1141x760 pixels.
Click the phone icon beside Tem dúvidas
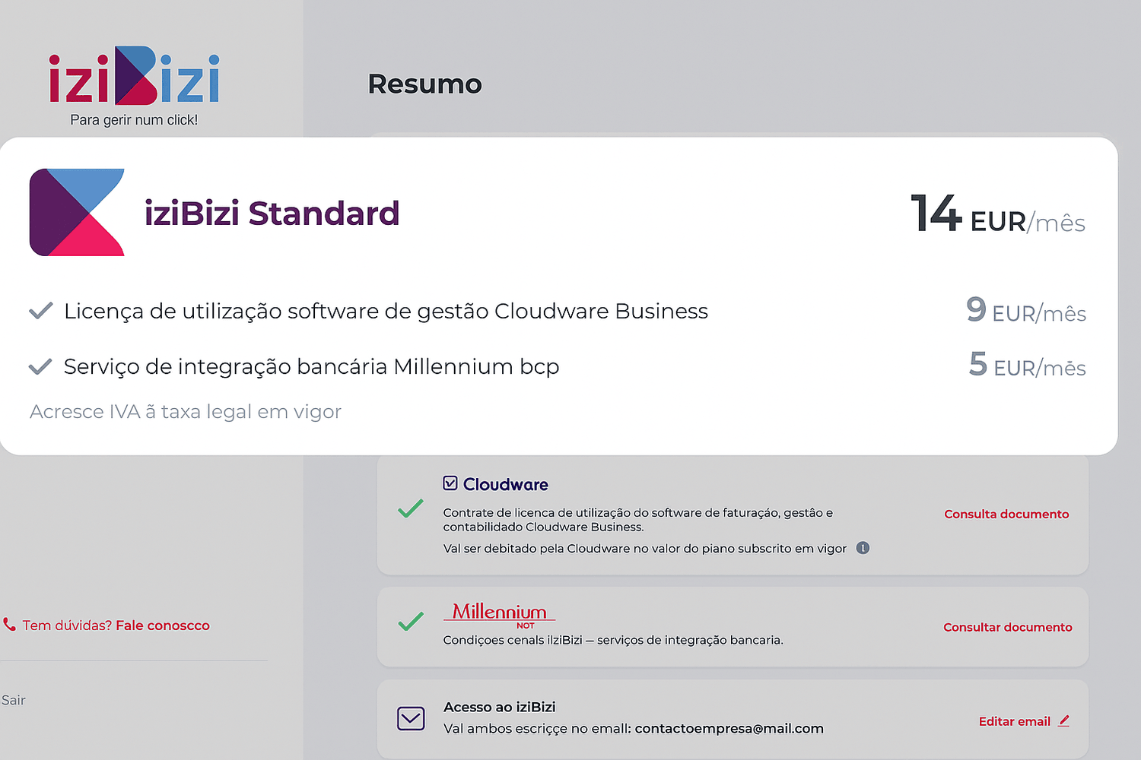click(x=9, y=625)
